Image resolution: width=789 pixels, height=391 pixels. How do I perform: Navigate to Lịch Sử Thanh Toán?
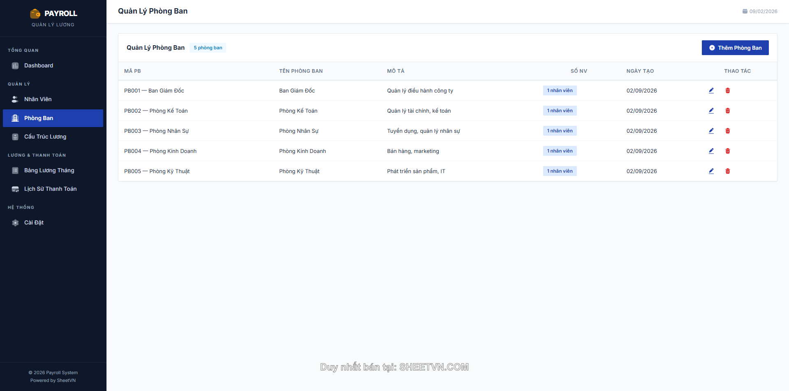pyautogui.click(x=50, y=189)
